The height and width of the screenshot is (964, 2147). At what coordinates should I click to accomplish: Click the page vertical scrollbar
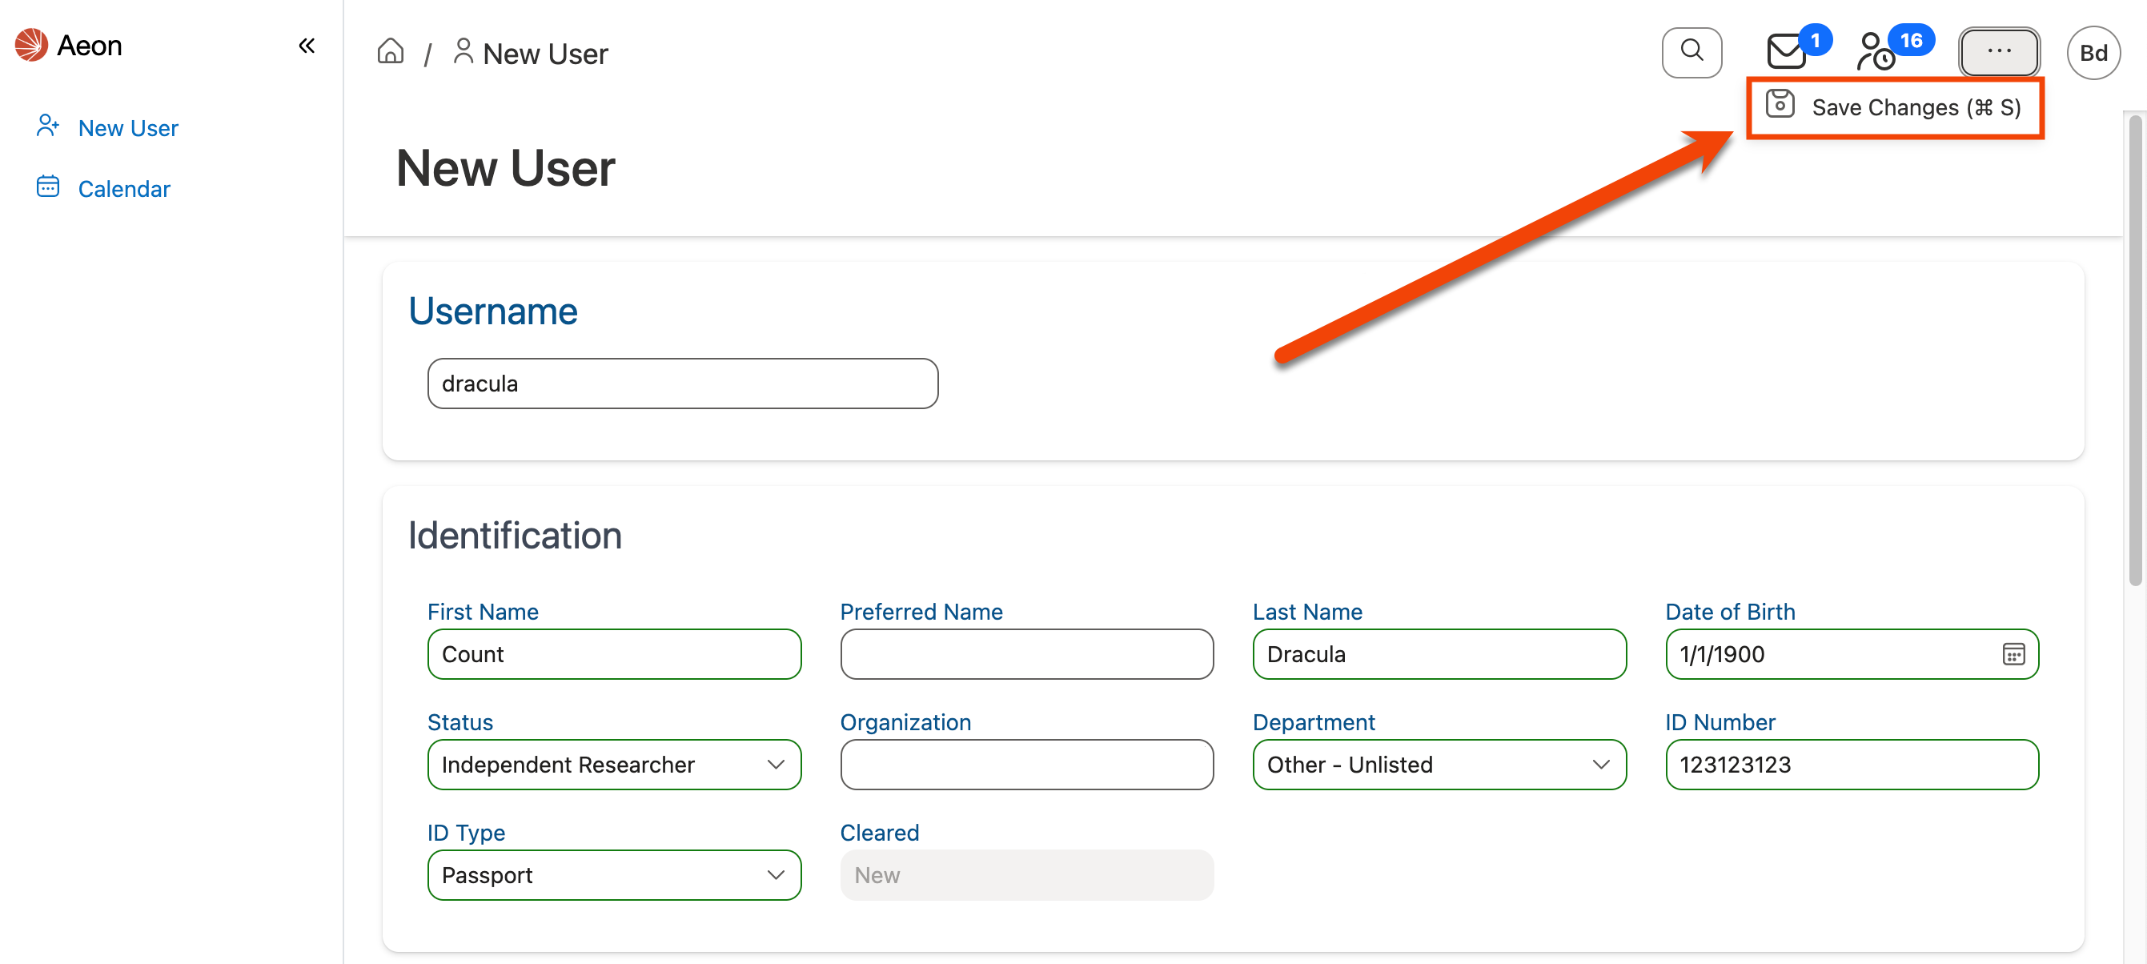click(x=2134, y=350)
